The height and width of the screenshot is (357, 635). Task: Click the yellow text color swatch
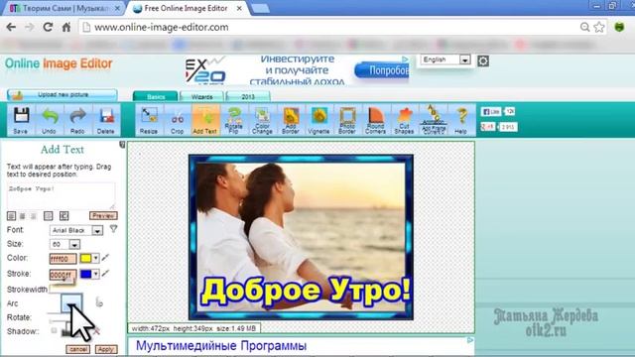(85, 258)
